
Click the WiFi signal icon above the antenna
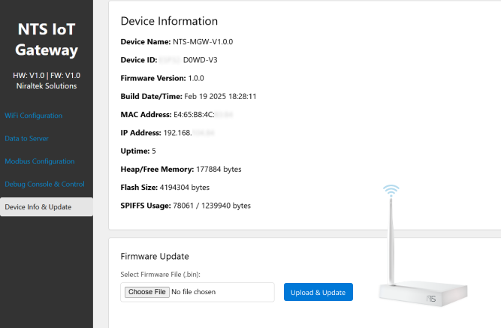(391, 191)
